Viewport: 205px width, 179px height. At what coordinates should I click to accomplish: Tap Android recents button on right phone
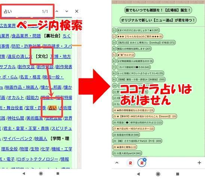pyautogui.click(x=178, y=174)
